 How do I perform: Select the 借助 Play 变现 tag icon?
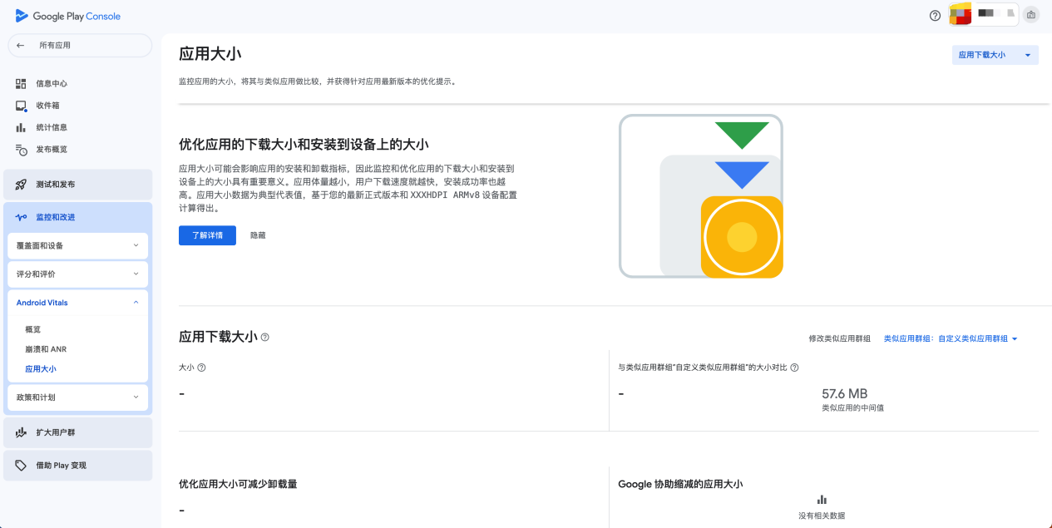point(19,465)
